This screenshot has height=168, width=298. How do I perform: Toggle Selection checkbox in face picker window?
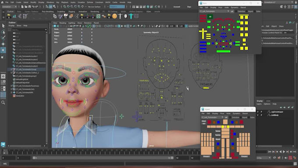tap(236, 11)
